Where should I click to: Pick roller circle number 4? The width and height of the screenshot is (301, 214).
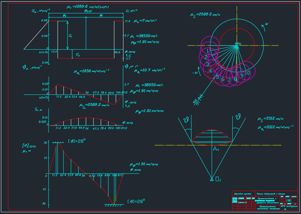(211, 70)
